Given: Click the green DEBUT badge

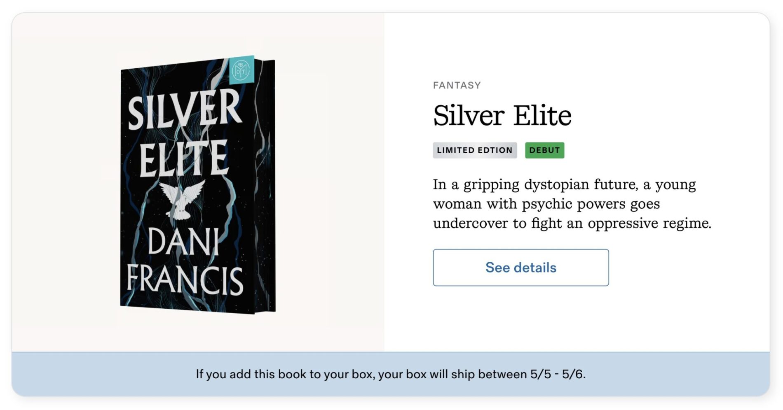Looking at the screenshot, I should (544, 150).
